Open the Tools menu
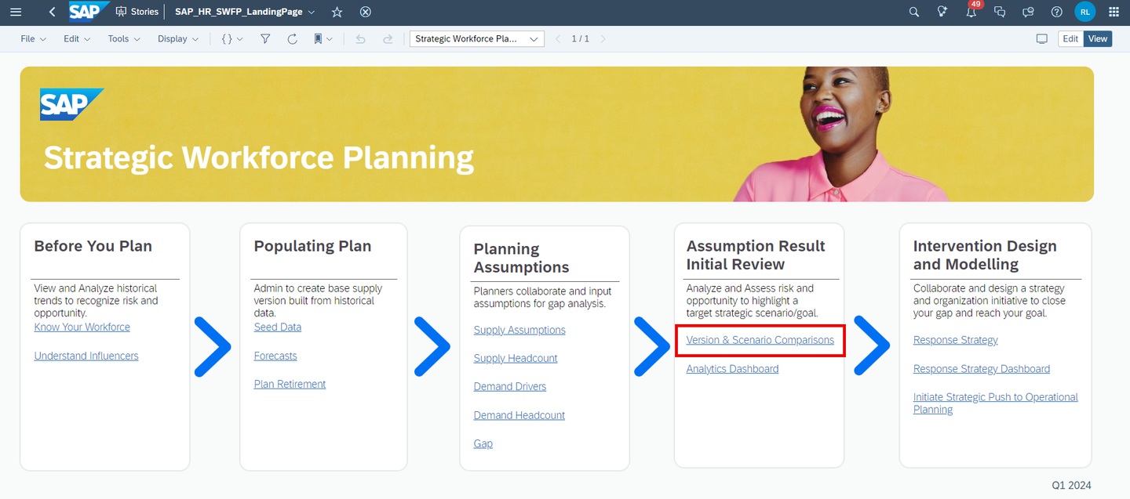This screenshot has width=1130, height=499. tap(124, 38)
